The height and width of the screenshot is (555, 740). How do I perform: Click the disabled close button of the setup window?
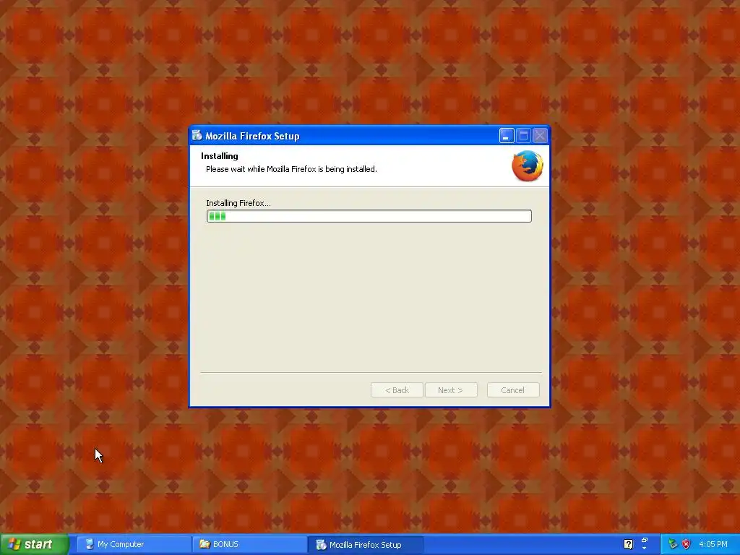click(541, 136)
